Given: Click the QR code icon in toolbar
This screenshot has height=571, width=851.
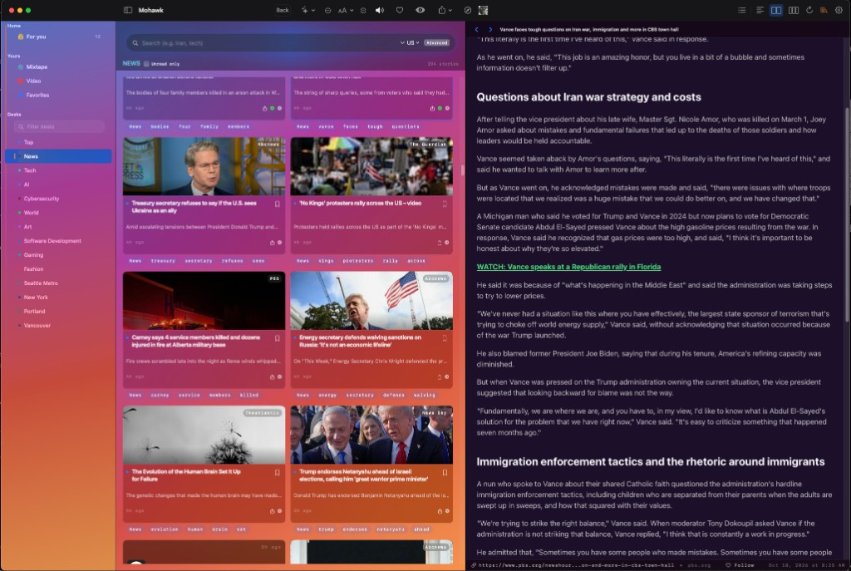Looking at the screenshot, I should pyautogui.click(x=483, y=10).
